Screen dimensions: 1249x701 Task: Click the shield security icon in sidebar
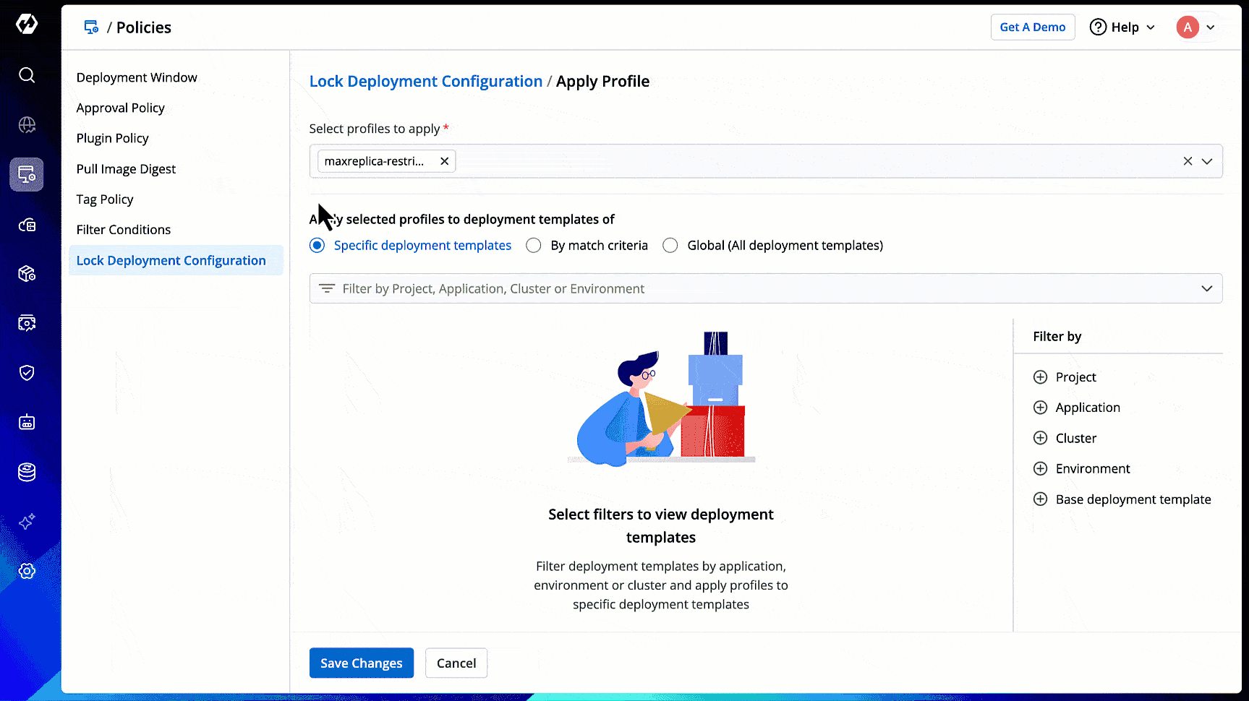(27, 373)
